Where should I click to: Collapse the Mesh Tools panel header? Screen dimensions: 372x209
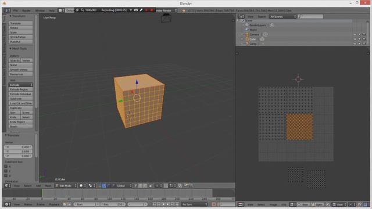[18, 49]
